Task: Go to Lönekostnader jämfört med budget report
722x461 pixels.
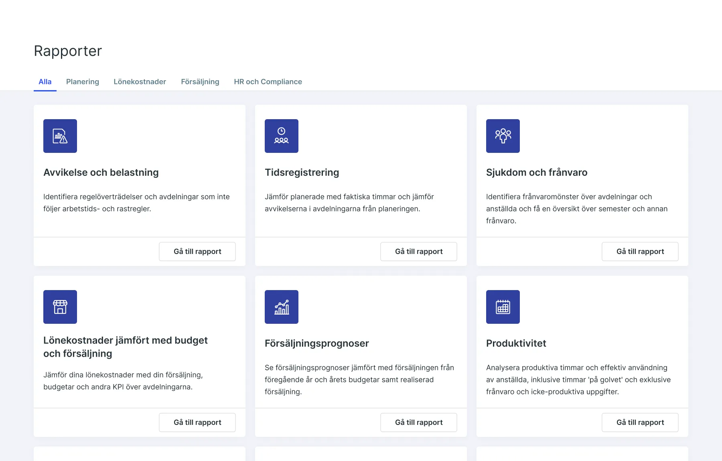Action: pyautogui.click(x=197, y=422)
